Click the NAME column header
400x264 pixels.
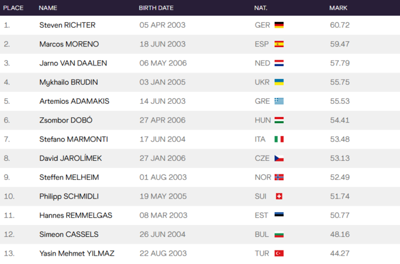pyautogui.click(x=48, y=8)
